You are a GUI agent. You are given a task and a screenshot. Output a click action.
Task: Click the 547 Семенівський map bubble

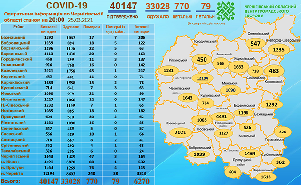pos(255,44)
